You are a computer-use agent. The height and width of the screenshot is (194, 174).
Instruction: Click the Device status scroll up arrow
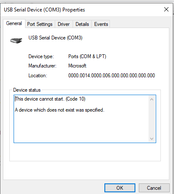[152, 99]
